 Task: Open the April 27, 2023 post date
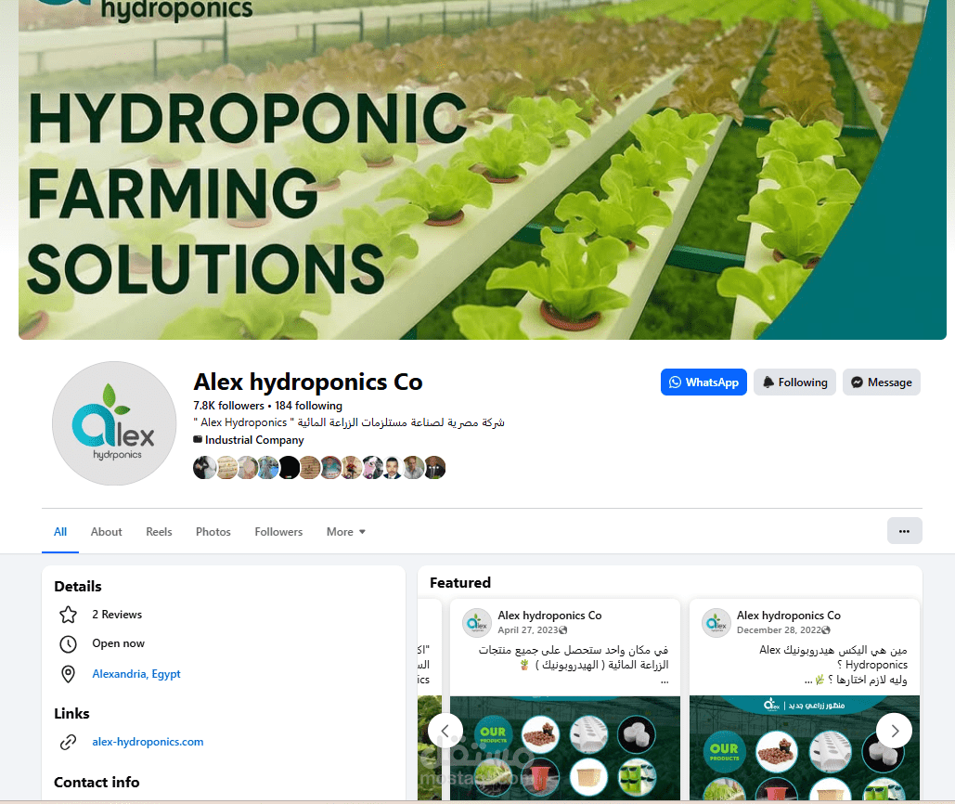(x=527, y=630)
